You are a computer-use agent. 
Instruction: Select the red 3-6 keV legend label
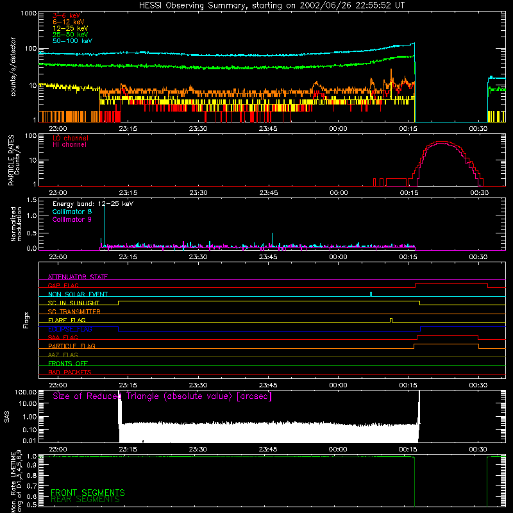[x=67, y=15]
